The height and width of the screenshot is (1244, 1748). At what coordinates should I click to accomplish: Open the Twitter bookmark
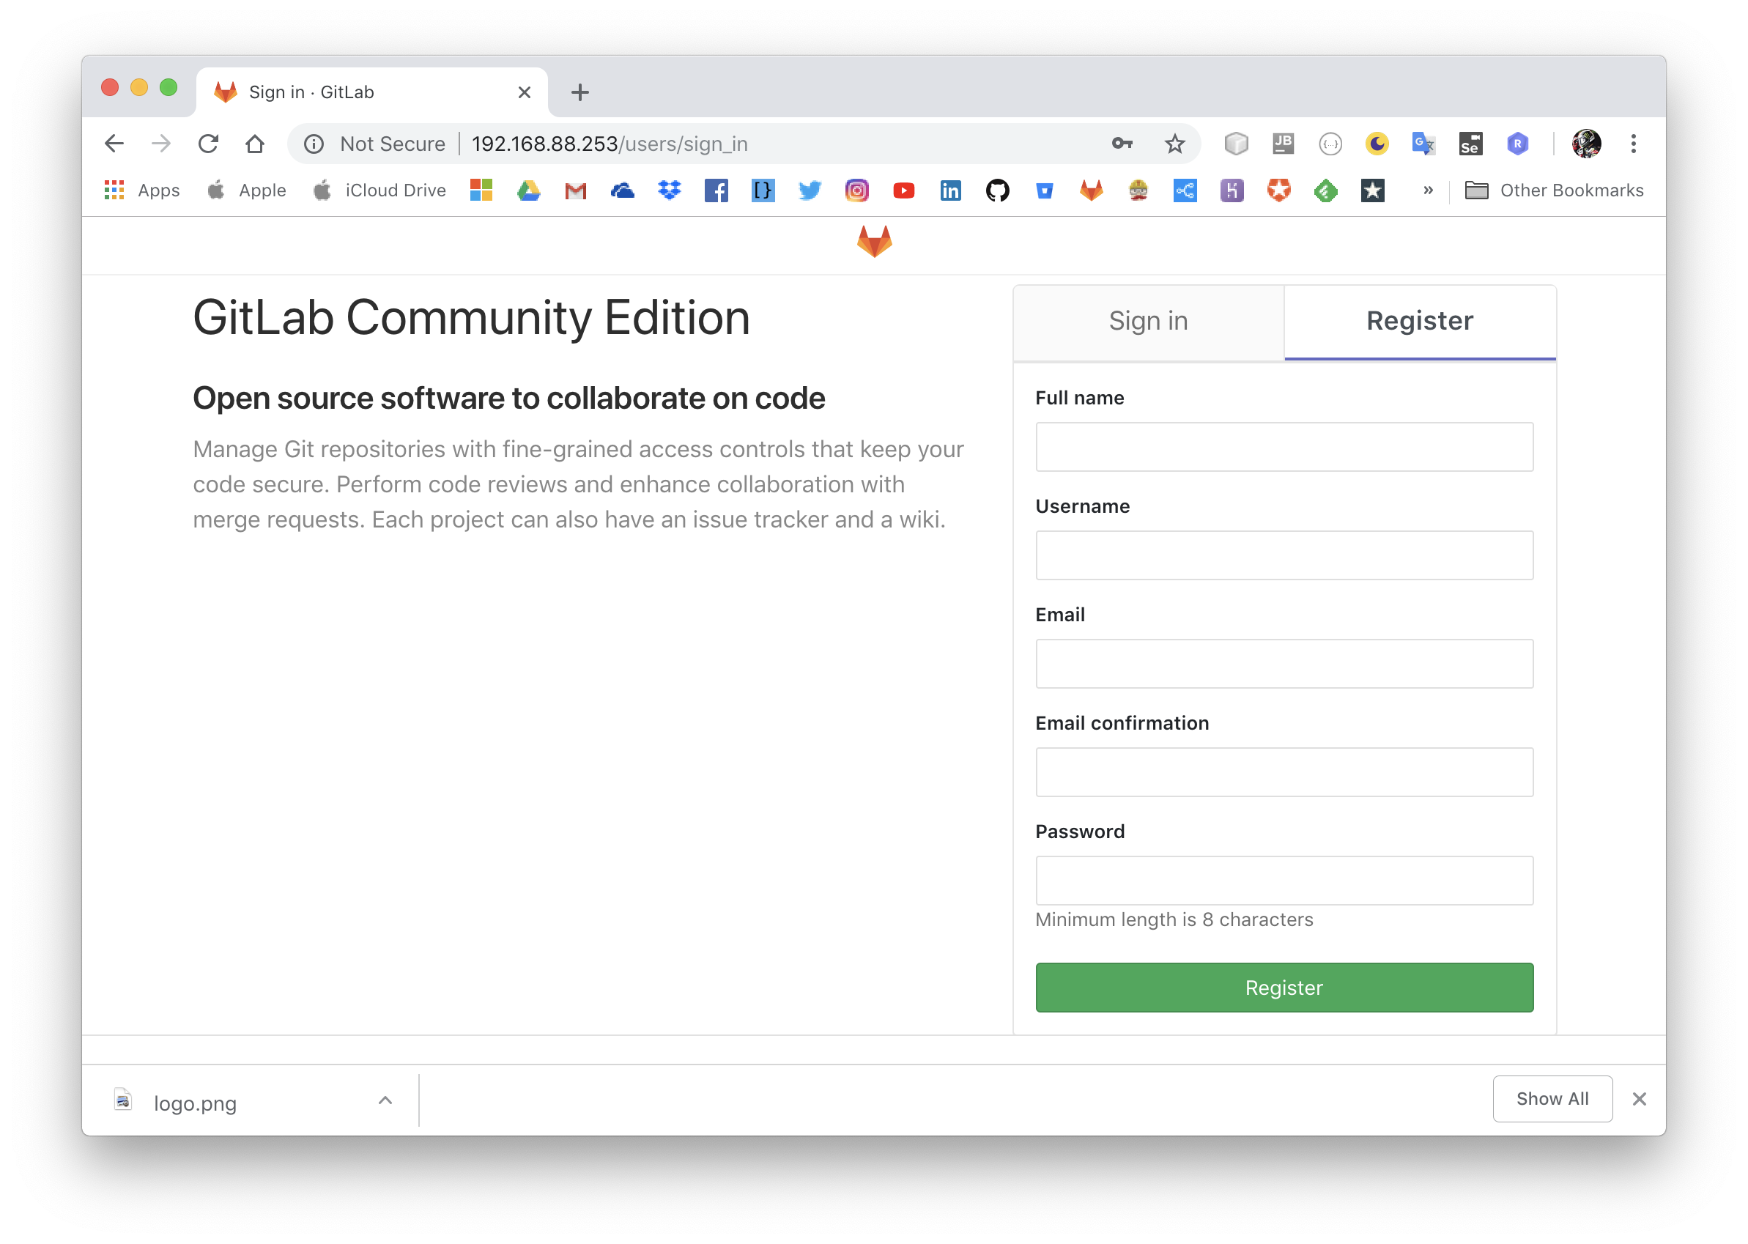[x=810, y=190]
